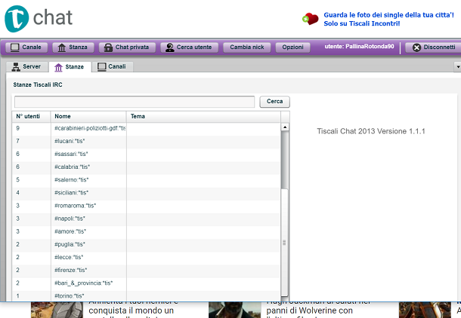Select the #salerno:*tis* room
This screenshot has height=318, width=461.
146,180
